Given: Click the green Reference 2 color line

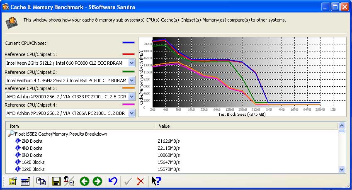Looking at the screenshot, I should tap(129, 72).
